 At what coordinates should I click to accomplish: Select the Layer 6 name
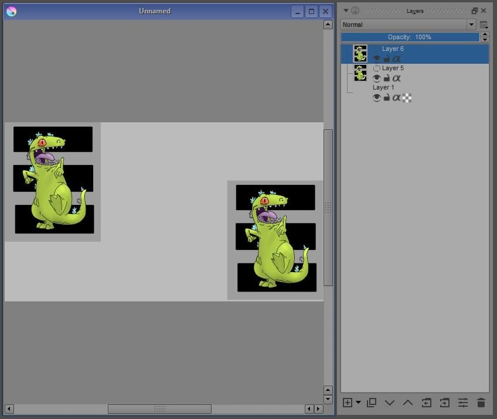pos(393,49)
